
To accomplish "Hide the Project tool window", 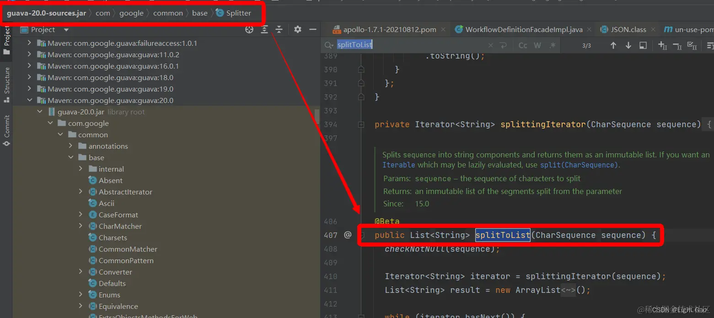I will coord(313,30).
